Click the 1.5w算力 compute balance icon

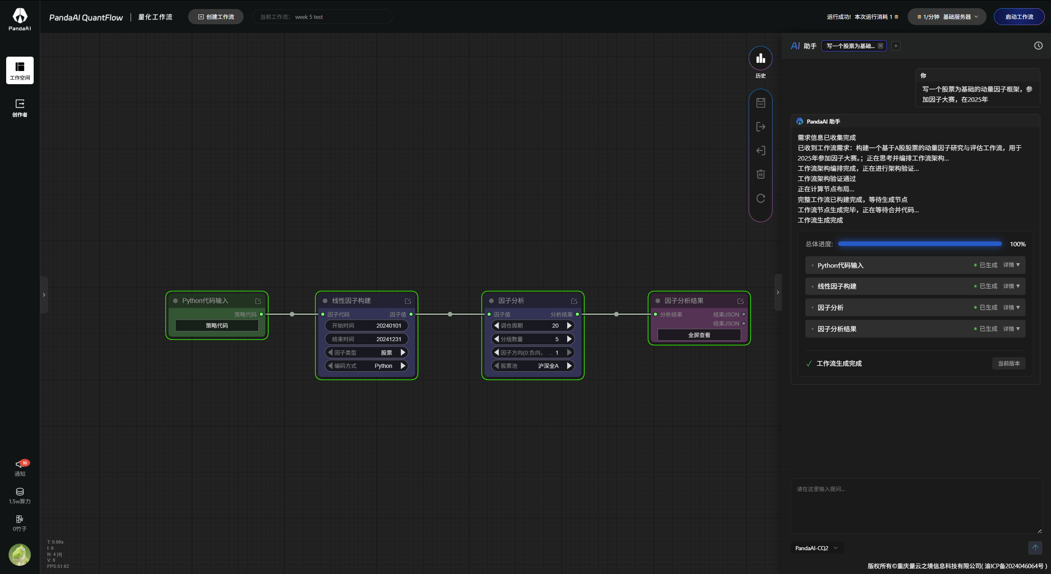[x=20, y=496]
